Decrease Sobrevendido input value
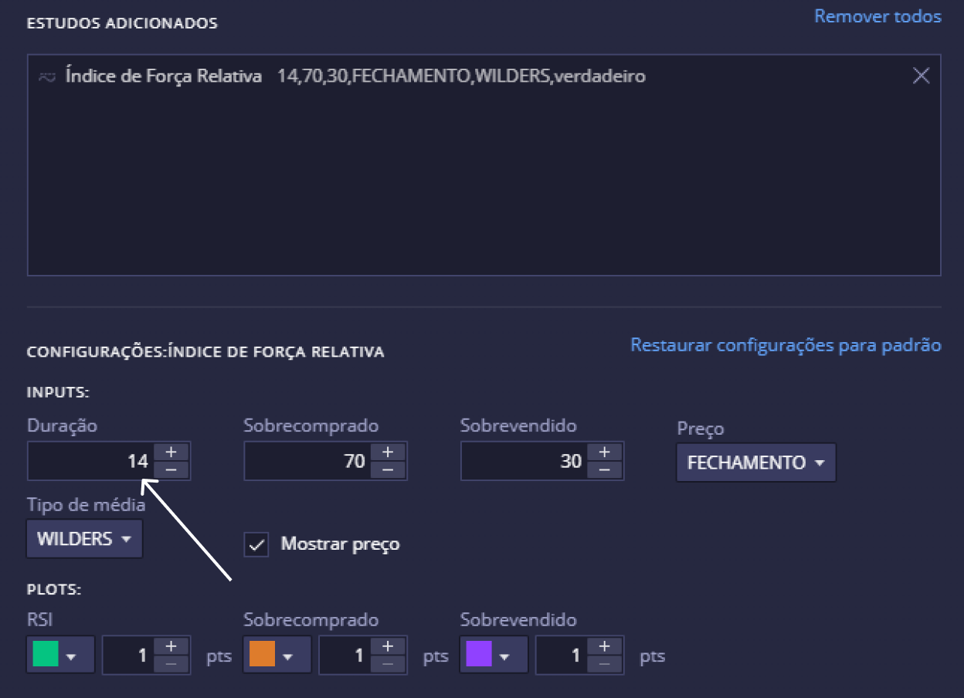The height and width of the screenshot is (698, 964). [605, 470]
